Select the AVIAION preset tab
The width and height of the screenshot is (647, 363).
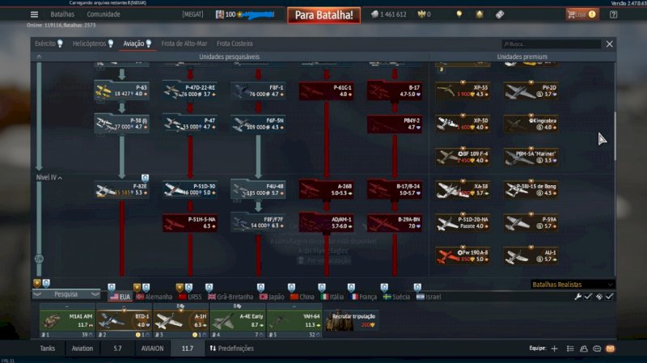152,348
